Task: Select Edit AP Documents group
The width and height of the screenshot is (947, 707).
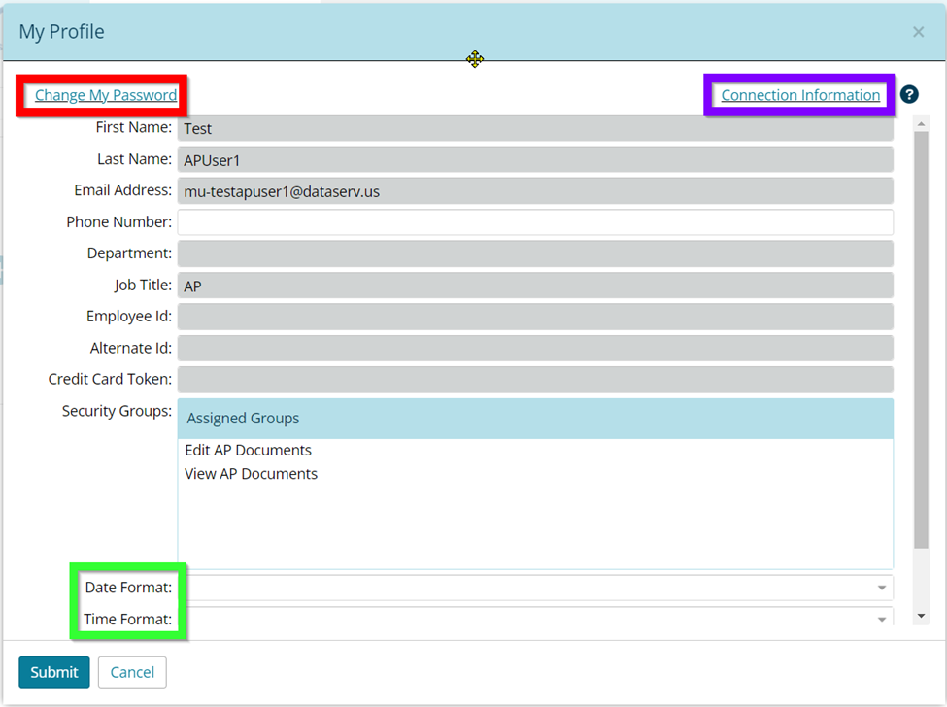Action: coord(249,451)
